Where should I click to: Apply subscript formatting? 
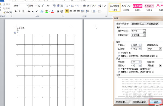click(x=33, y=11)
